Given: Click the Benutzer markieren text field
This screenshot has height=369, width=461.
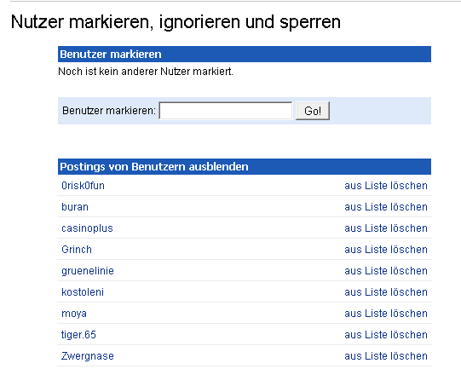Looking at the screenshot, I should (226, 111).
